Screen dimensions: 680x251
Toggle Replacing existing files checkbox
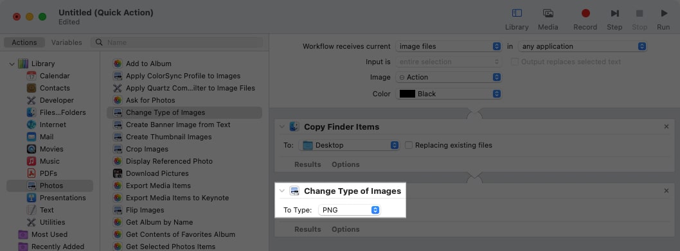[409, 145]
